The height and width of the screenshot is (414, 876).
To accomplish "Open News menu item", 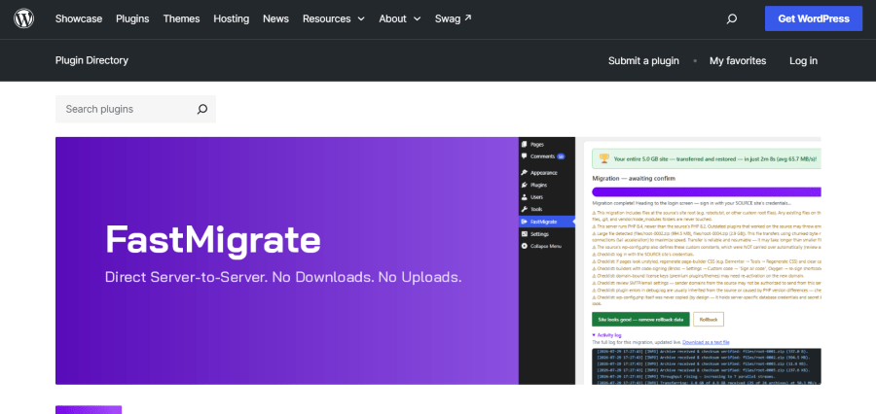I will pyautogui.click(x=276, y=18).
